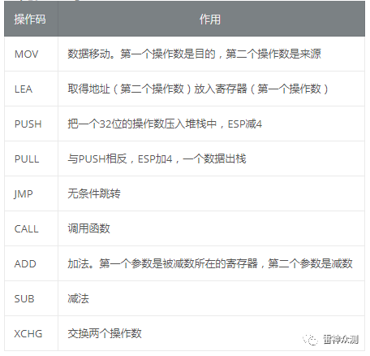Image resolution: width=370 pixels, height=356 pixels.
Task: Click the 雷神众测 watermark logo icon
Action: point(310,340)
